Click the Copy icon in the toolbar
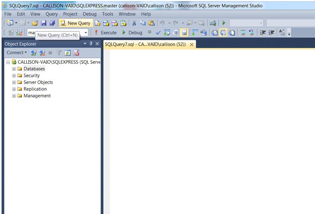The width and height of the screenshot is (315, 214). click(x=143, y=23)
